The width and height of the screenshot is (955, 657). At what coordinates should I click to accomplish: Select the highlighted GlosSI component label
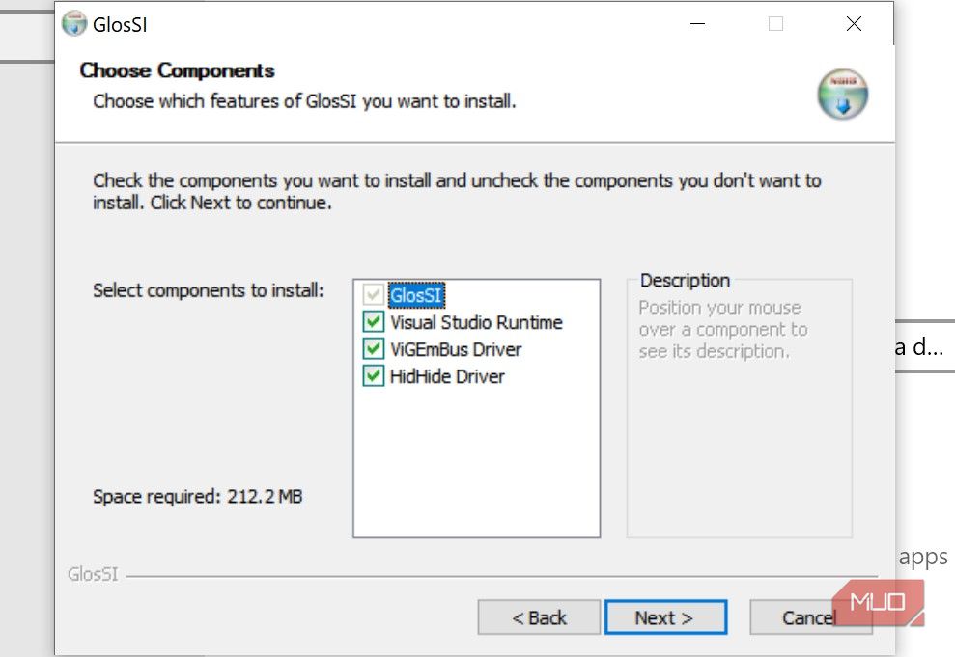coord(416,295)
